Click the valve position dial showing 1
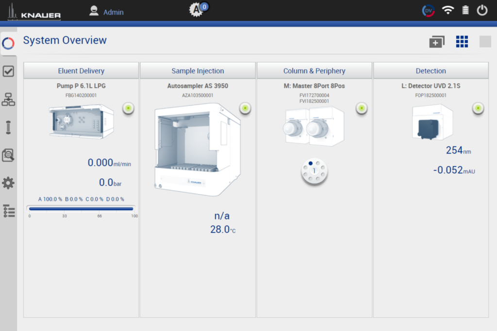Image resolution: width=497 pixels, height=331 pixels. coord(314,171)
